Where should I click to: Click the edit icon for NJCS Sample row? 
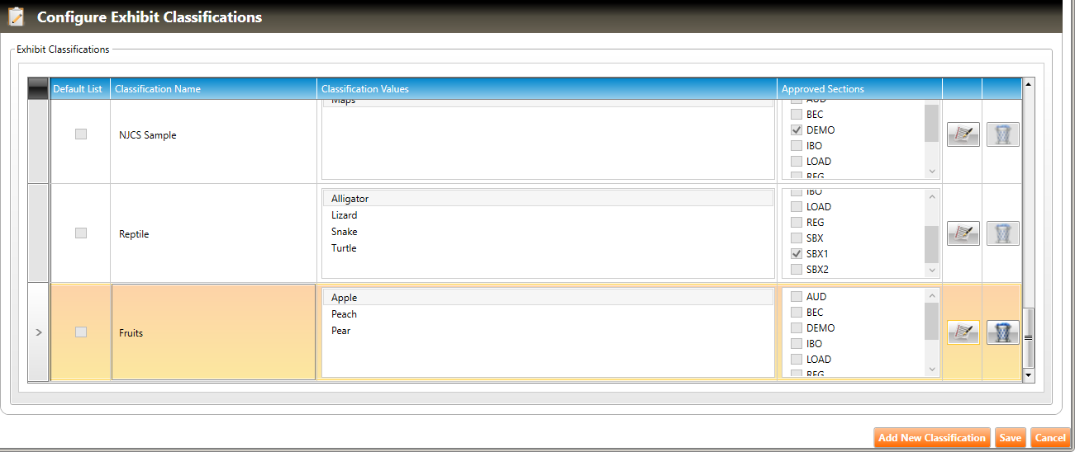(x=963, y=134)
